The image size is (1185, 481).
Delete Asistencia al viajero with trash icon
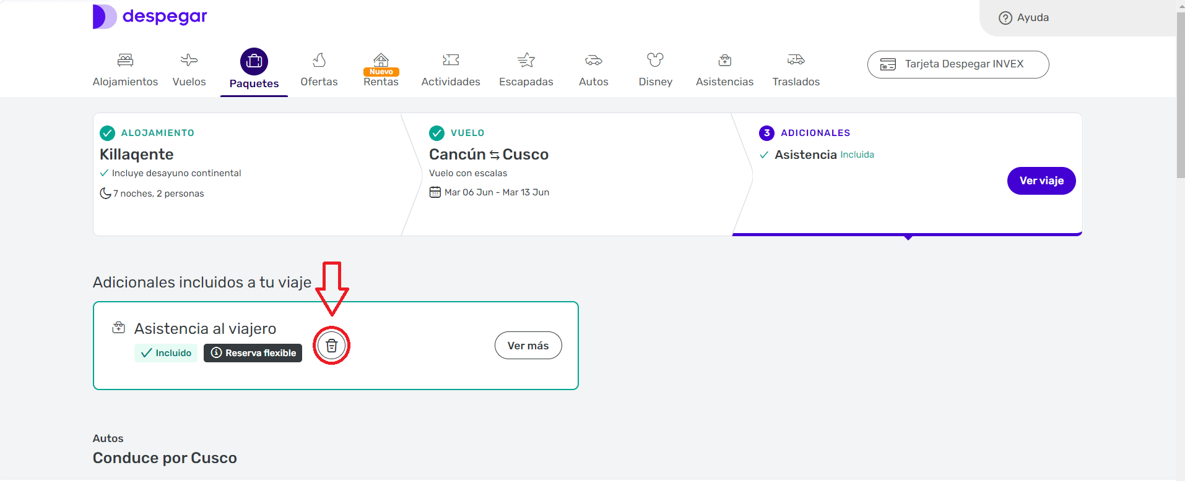(x=332, y=346)
